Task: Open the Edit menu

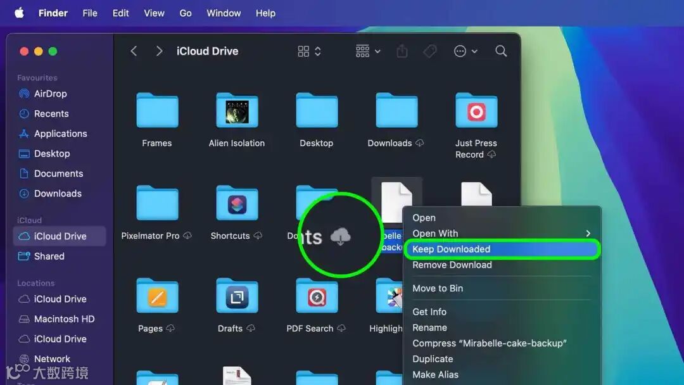Action: 120,13
